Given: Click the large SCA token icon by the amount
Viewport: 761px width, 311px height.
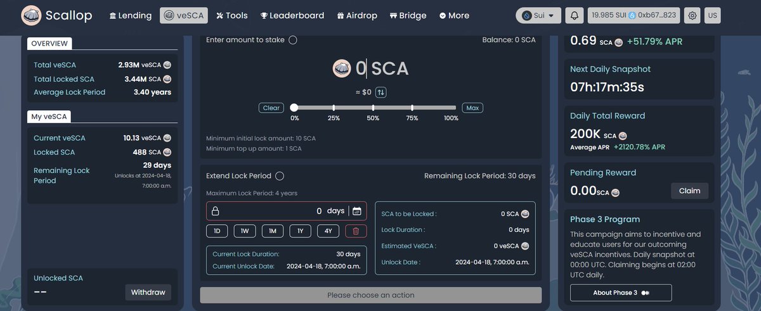Looking at the screenshot, I should pyautogui.click(x=342, y=68).
